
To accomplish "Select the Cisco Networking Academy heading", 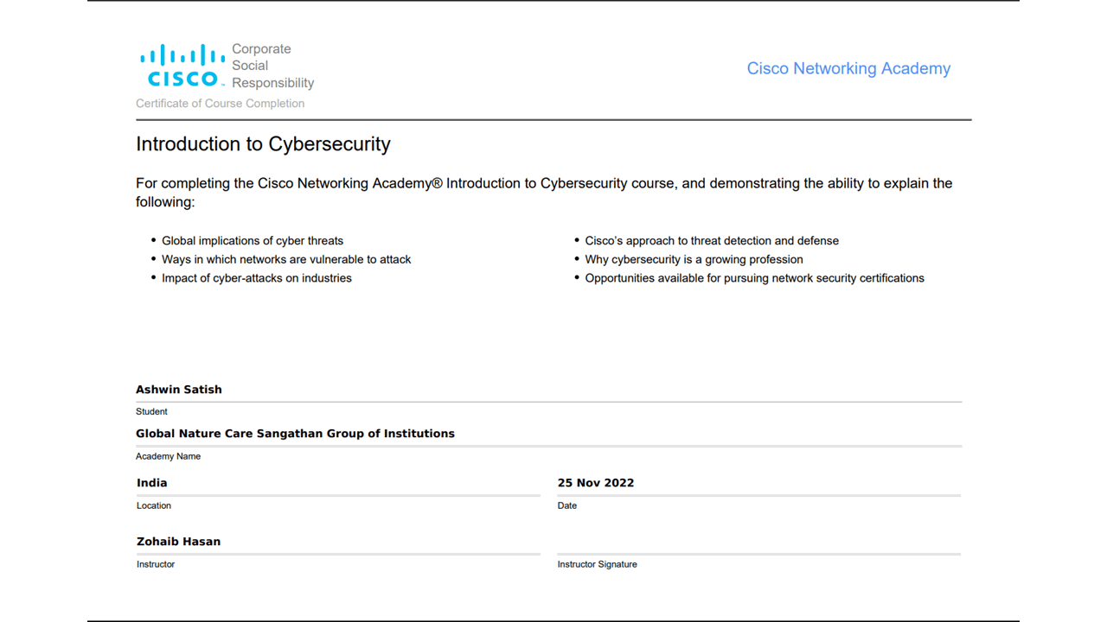I will point(848,68).
